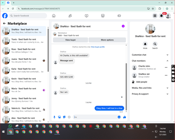
Task: Open the Watch video icon
Action: tap(86, 16)
